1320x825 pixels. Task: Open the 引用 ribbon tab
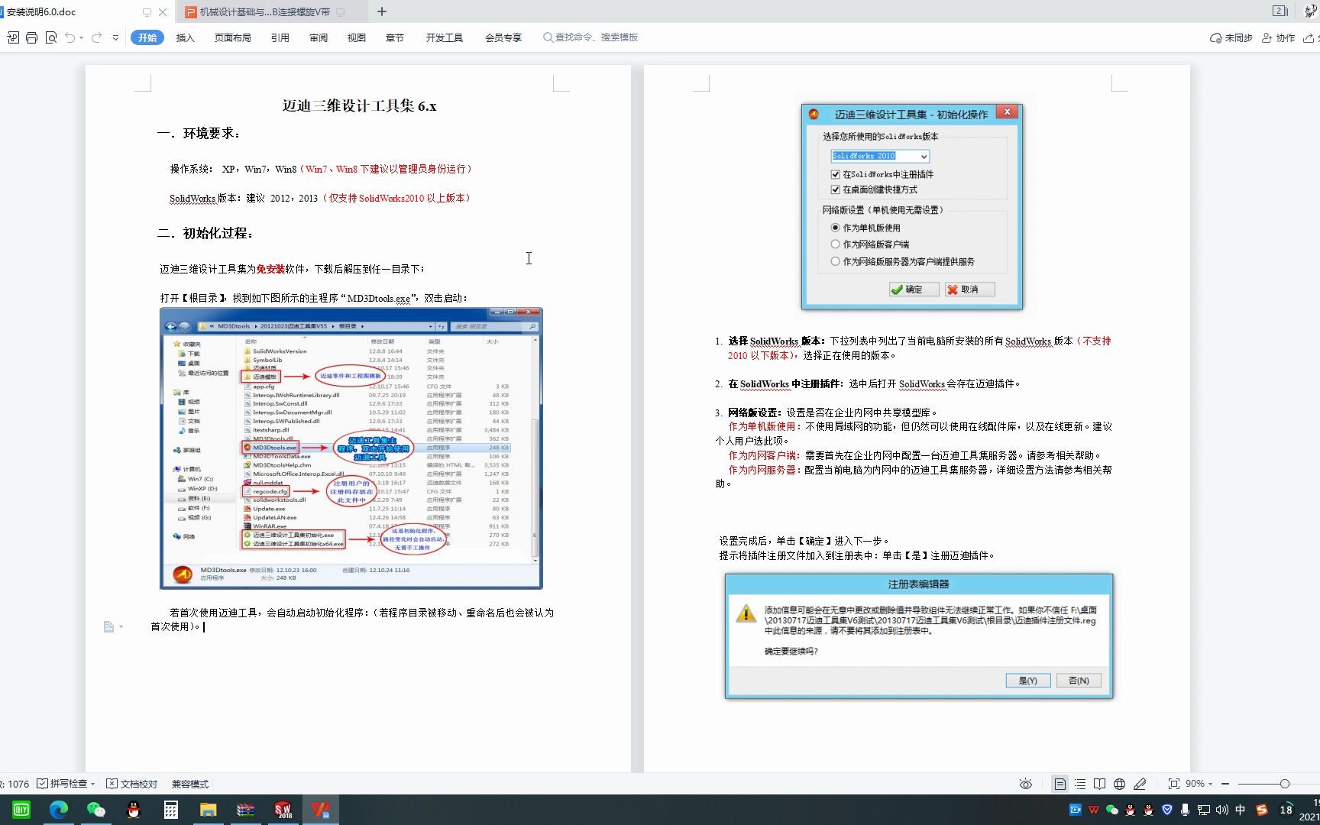coord(280,37)
